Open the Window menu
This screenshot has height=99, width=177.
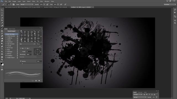(47, 1)
